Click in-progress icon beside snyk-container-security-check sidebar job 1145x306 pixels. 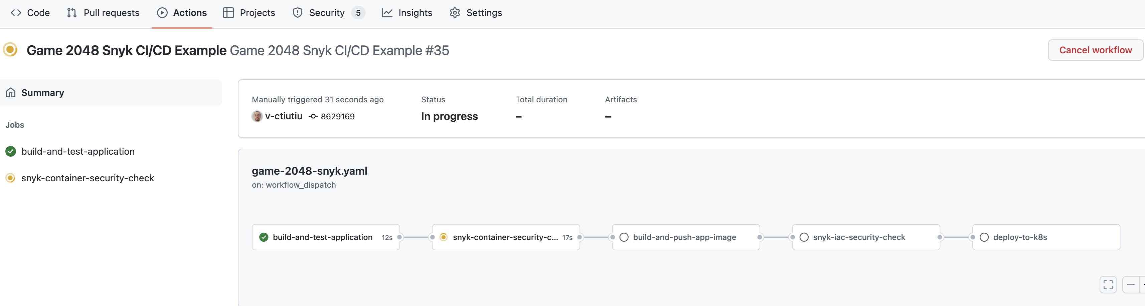(10, 178)
